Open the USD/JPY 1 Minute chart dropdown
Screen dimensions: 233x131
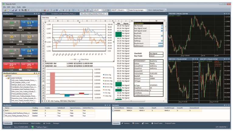(x=127, y=10)
